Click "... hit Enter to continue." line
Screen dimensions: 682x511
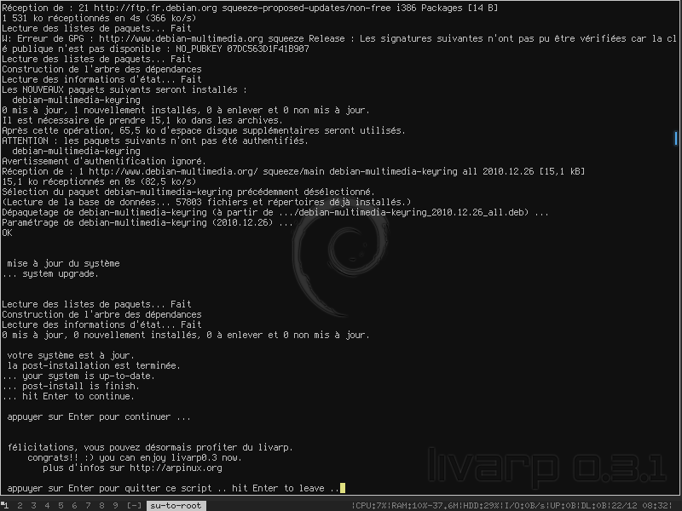click(68, 396)
